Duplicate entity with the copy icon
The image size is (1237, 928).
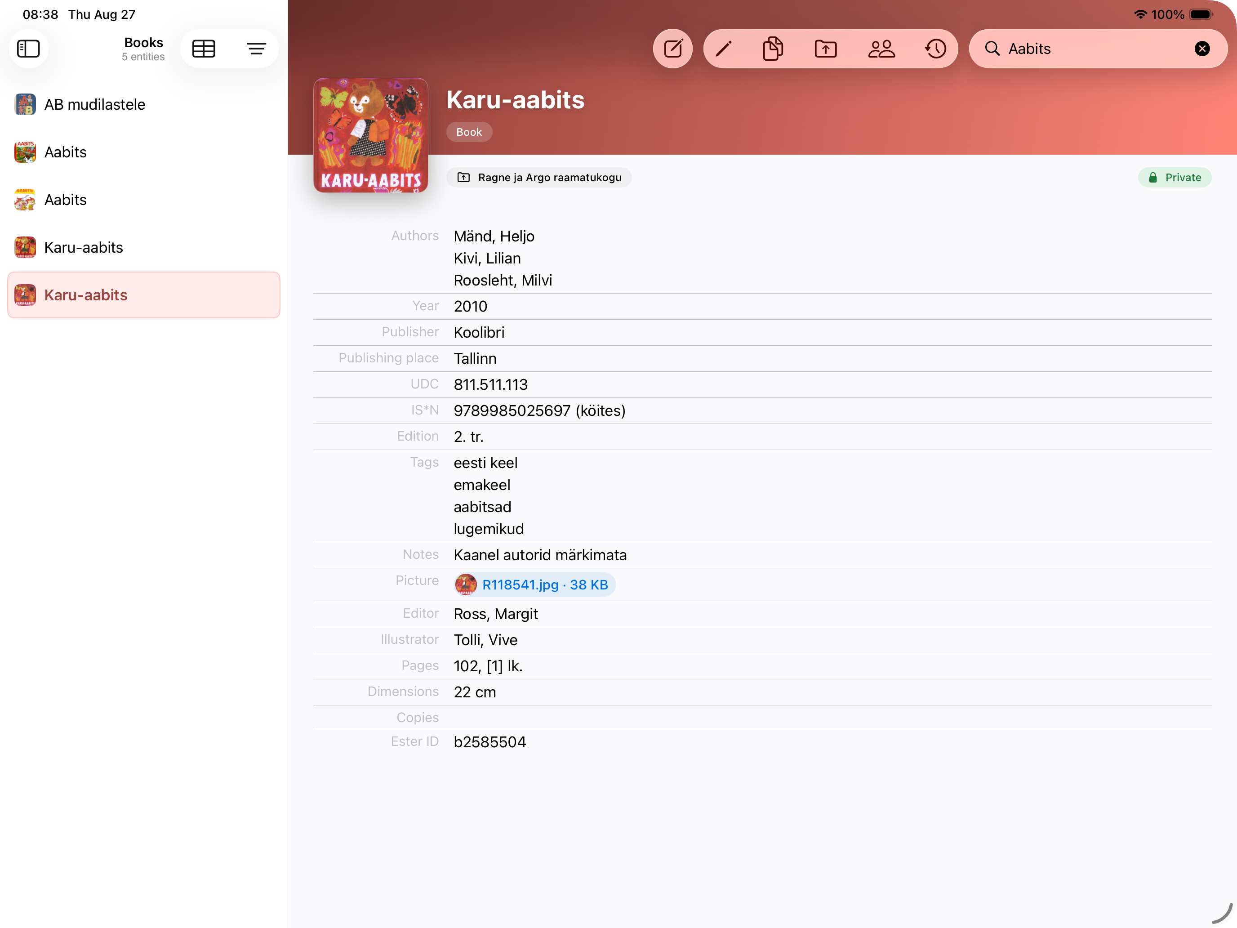tap(773, 49)
